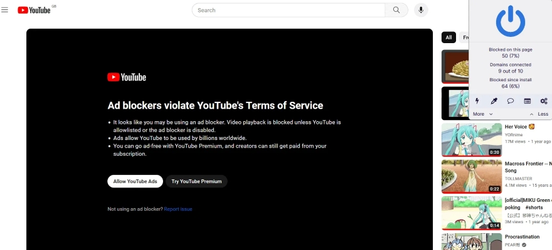Go to YouTube home via top-left logo

click(x=34, y=10)
